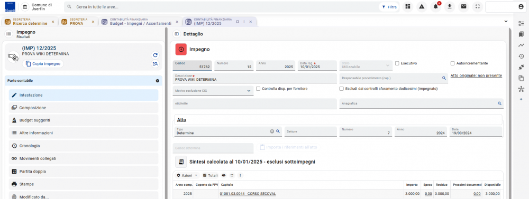
Task: Click the red Impegno arrow icon
Action: click(181, 49)
